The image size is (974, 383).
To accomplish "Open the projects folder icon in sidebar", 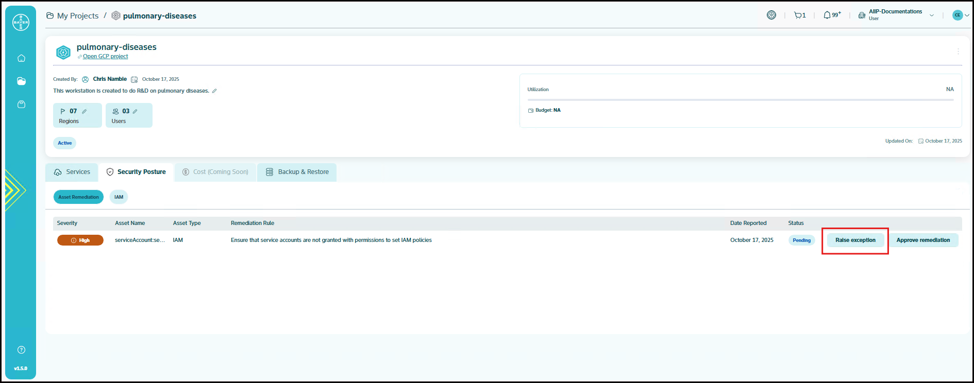I will pyautogui.click(x=21, y=81).
